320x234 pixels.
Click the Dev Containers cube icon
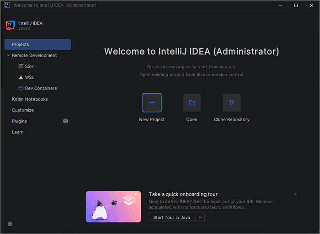(x=21, y=88)
